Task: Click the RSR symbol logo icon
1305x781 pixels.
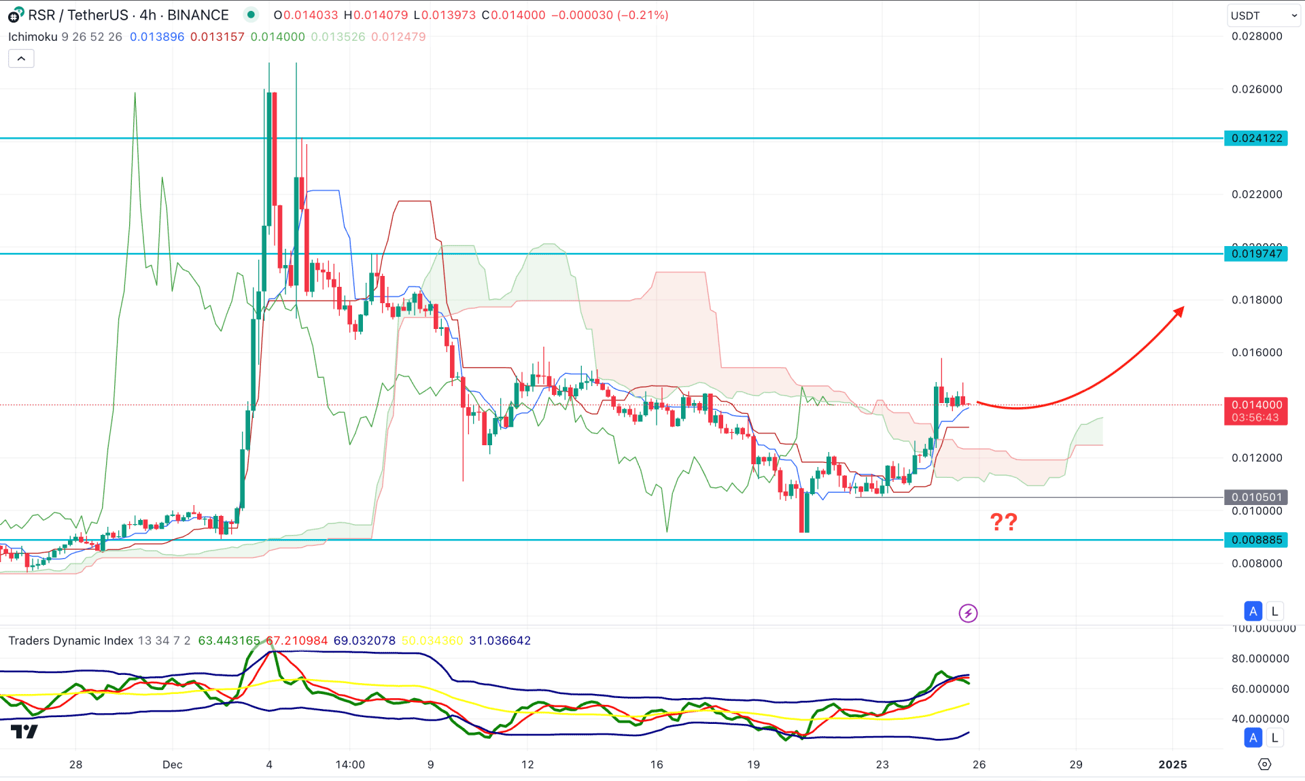Action: 16,15
